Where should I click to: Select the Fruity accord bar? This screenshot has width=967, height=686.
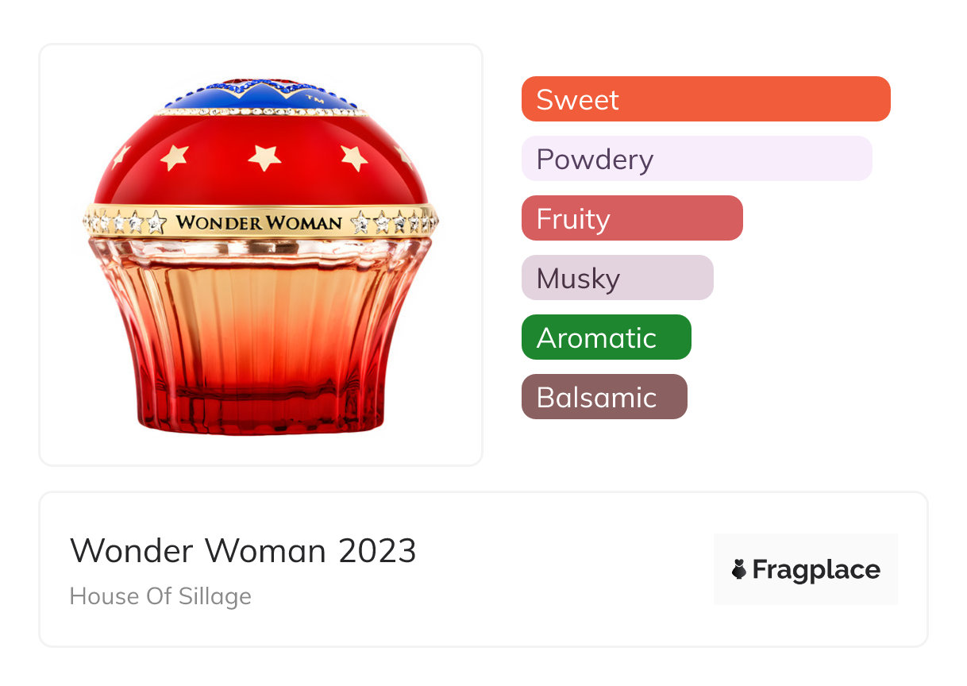tap(632, 218)
